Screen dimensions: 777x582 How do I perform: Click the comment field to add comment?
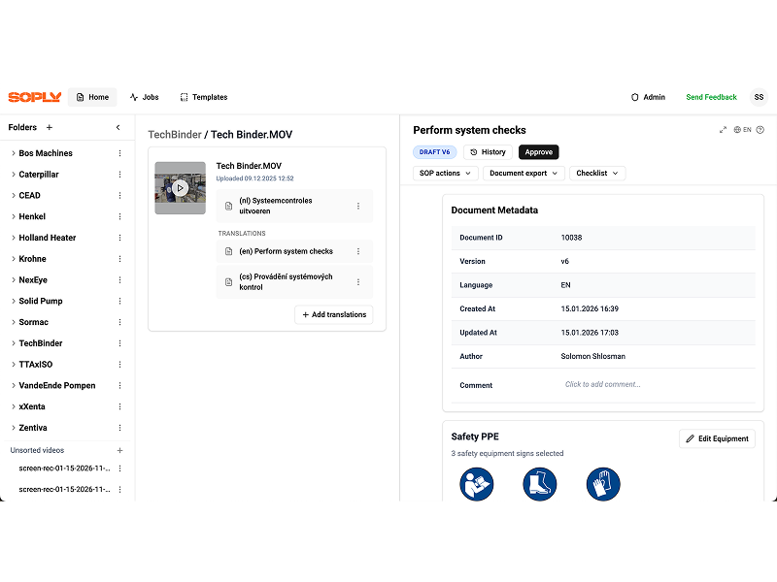pos(603,384)
